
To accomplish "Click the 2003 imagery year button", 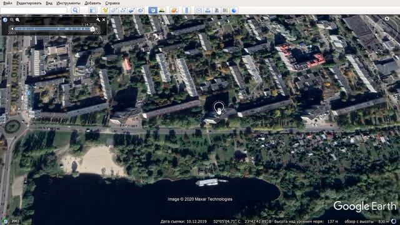I will (x=15, y=221).
